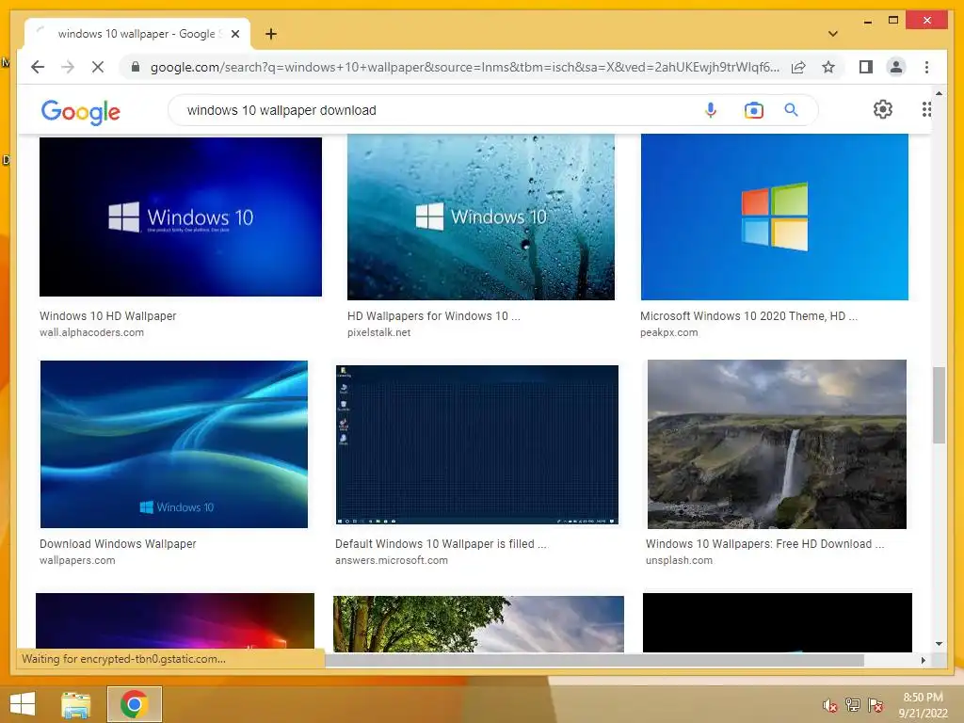
Task: Open Chrome profile avatar
Action: click(896, 67)
